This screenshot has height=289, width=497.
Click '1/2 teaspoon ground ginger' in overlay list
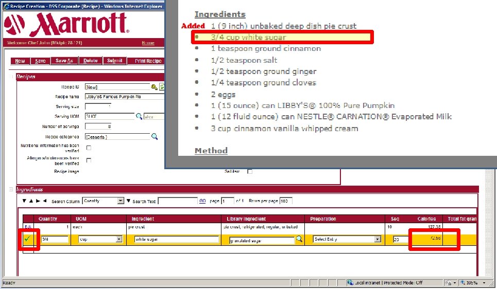264,71
